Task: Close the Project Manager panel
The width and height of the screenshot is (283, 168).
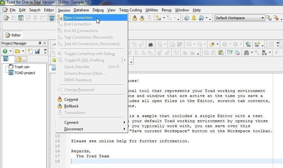Action: pos(44,43)
